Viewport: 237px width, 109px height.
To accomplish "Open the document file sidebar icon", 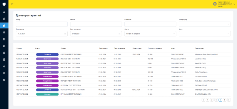I will [x=4, y=39].
